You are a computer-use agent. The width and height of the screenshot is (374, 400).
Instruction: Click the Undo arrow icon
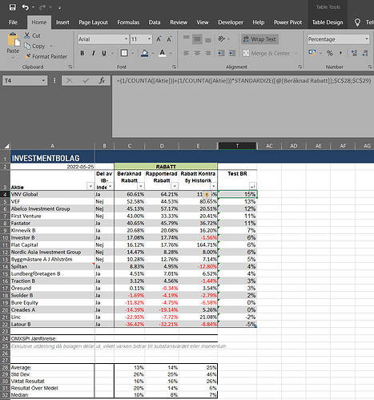point(26,7)
